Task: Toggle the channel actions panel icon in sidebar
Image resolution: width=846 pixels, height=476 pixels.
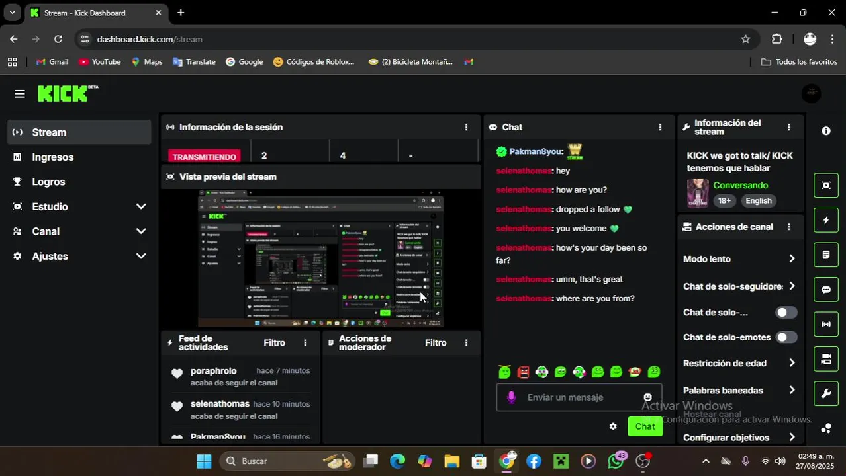Action: (826, 359)
